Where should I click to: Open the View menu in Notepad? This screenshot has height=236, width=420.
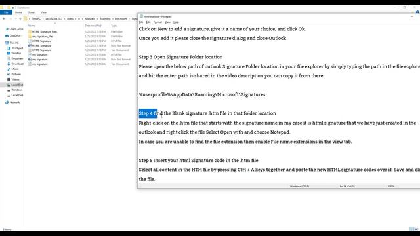pos(168,22)
